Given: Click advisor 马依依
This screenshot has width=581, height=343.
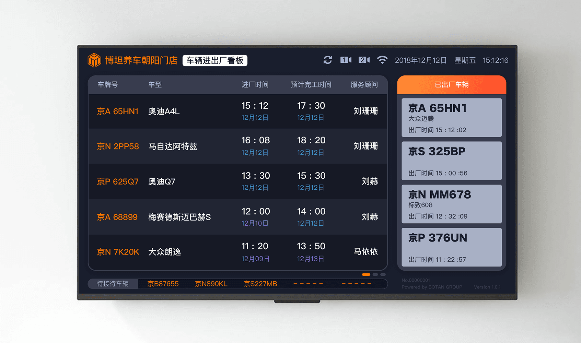Looking at the screenshot, I should (366, 251).
